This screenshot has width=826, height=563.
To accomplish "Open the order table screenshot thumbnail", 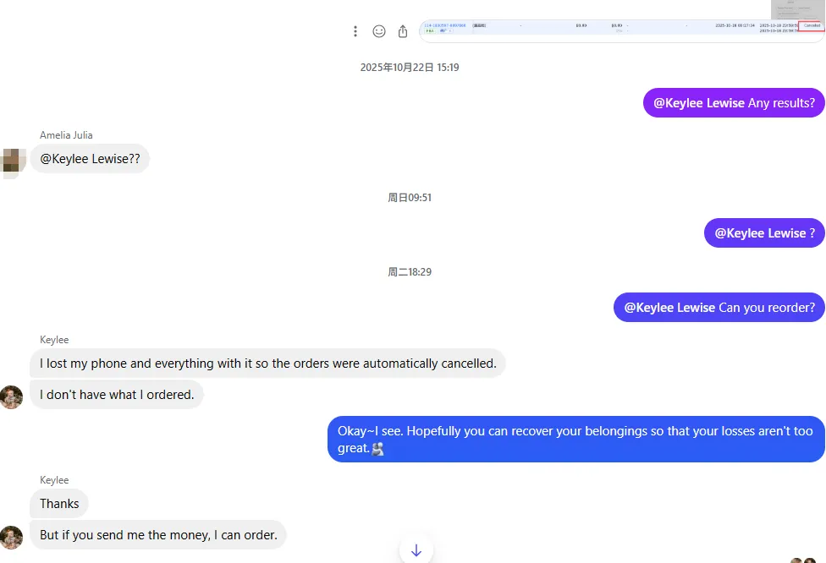I will (x=622, y=31).
